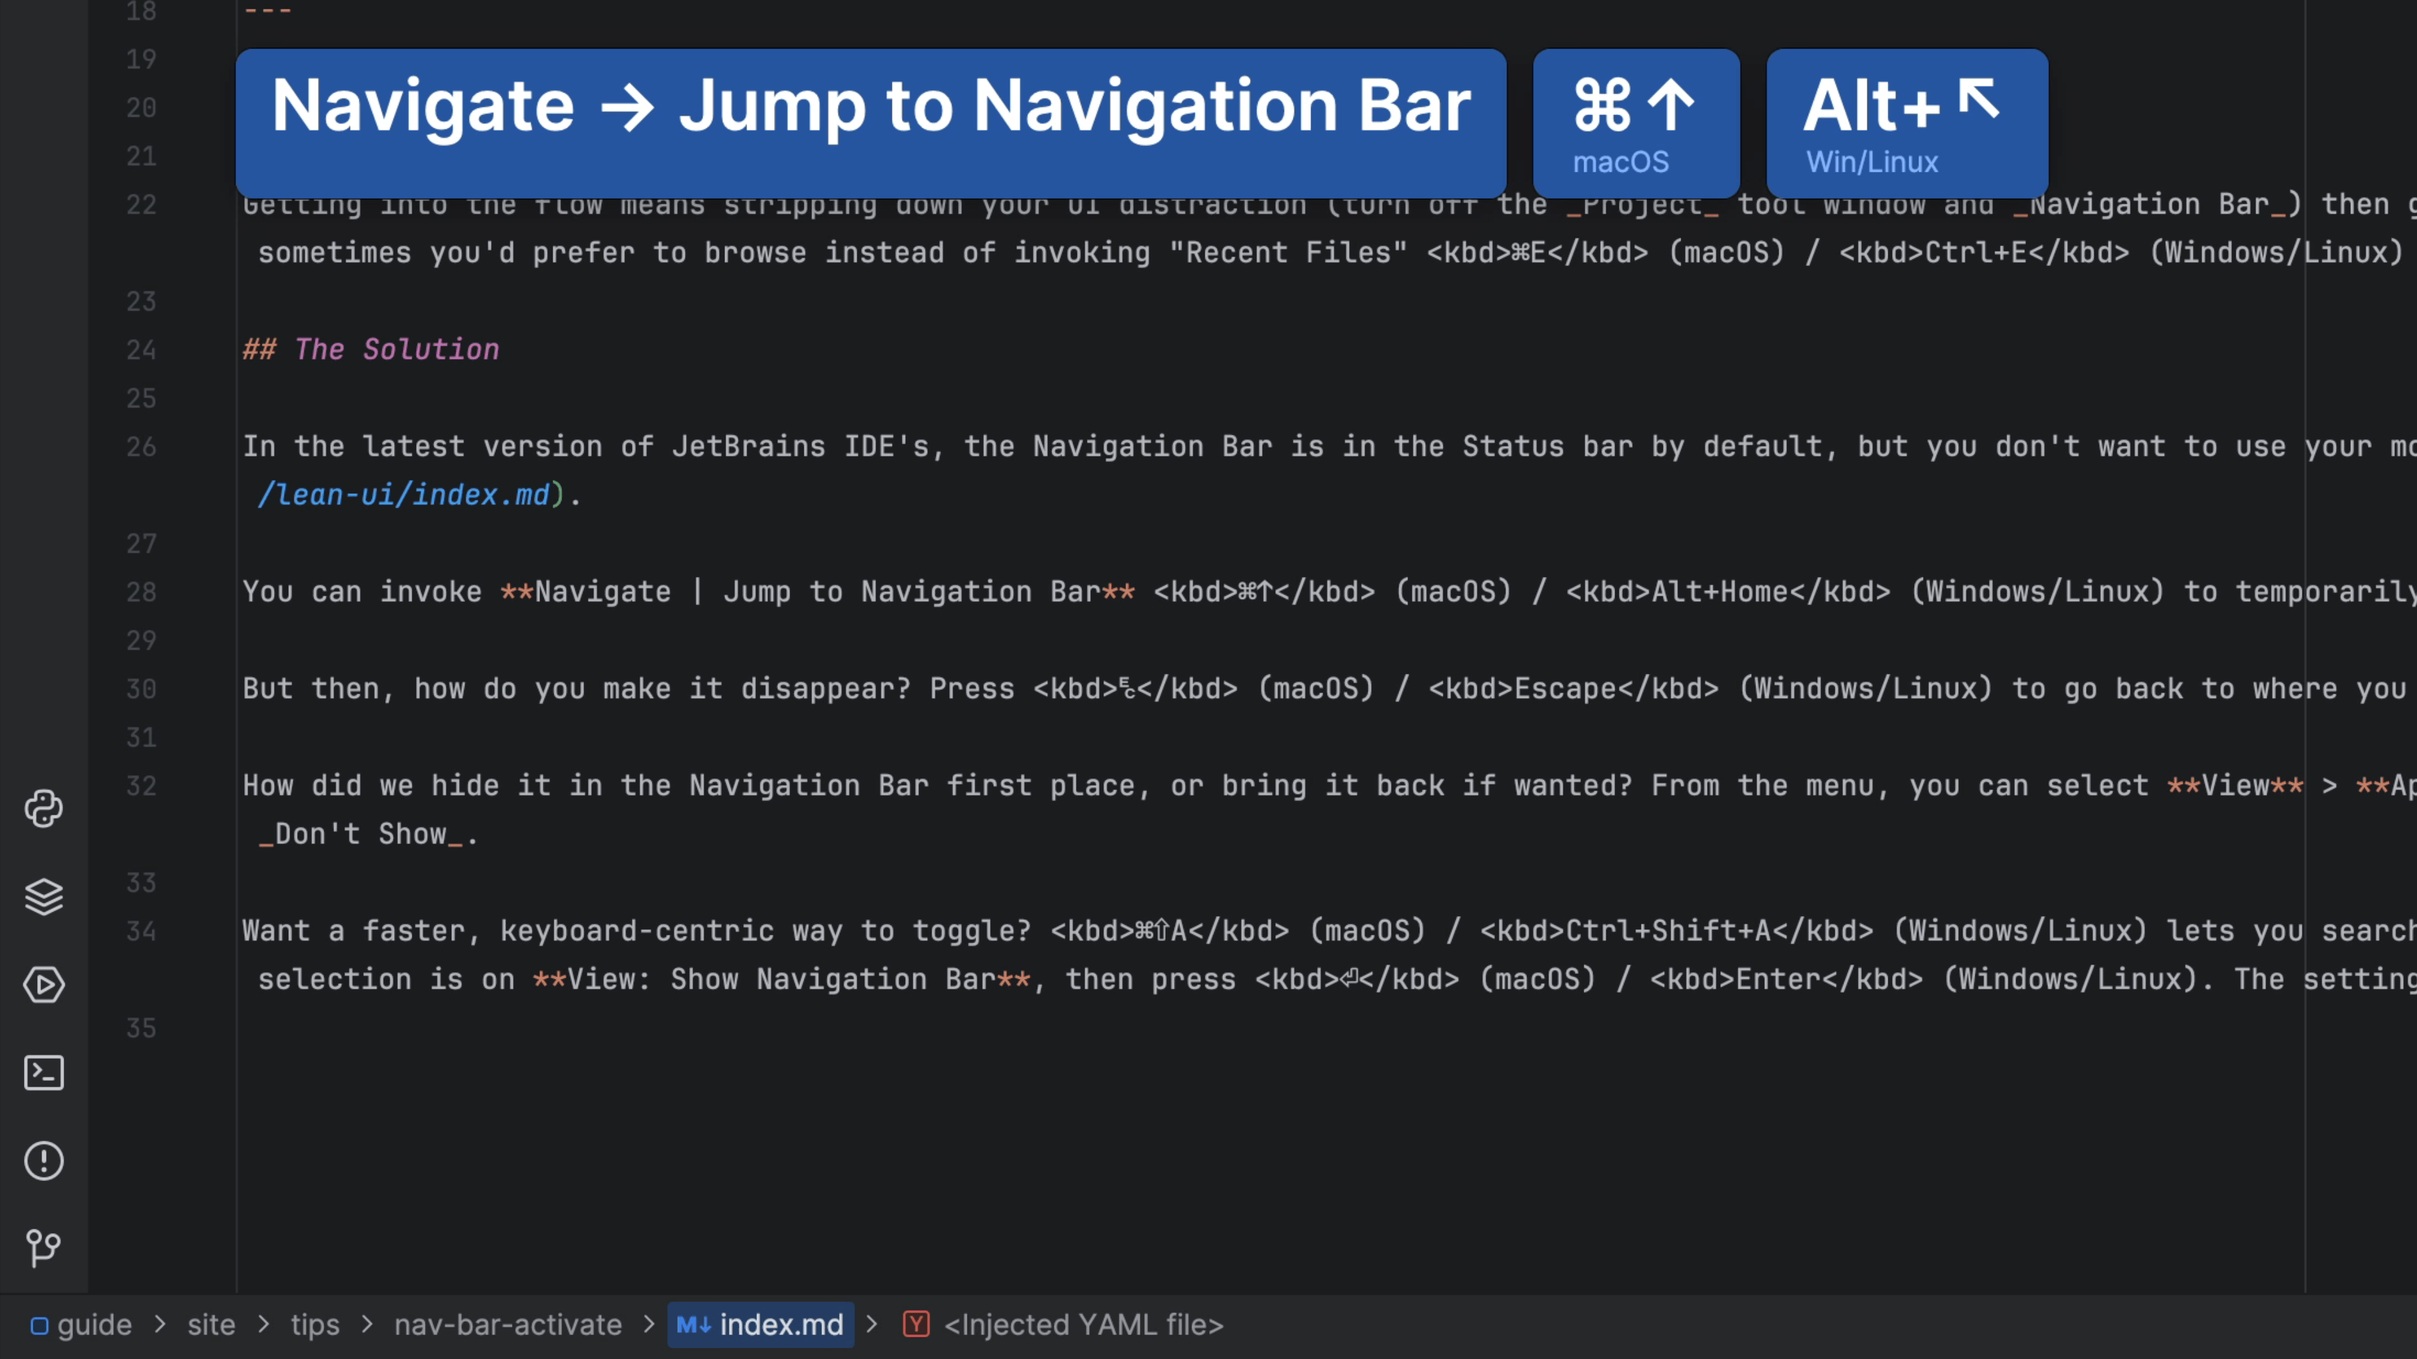Show the Problems tool window
The image size is (2417, 1359).
coord(43,1161)
